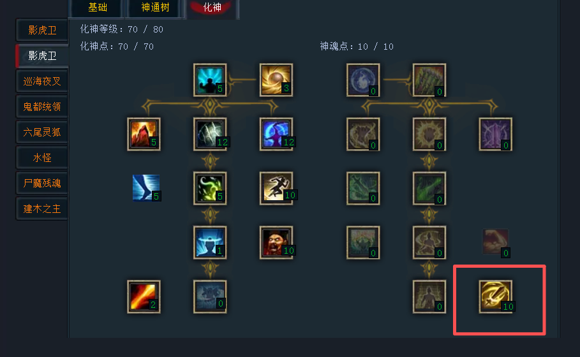
Task: Click the 水怪 sidebar entry
Action: pos(42,158)
